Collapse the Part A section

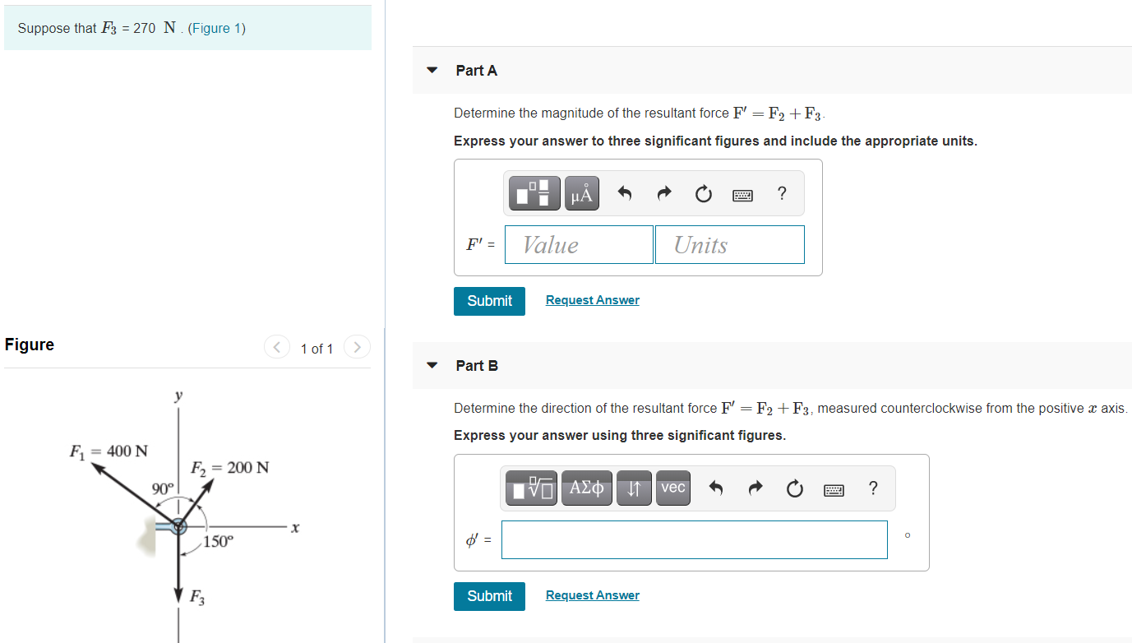tap(432, 71)
